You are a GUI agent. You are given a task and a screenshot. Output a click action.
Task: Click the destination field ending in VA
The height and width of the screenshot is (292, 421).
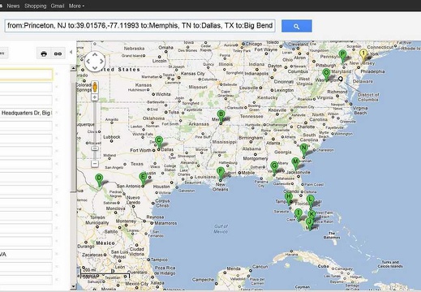click(26, 255)
